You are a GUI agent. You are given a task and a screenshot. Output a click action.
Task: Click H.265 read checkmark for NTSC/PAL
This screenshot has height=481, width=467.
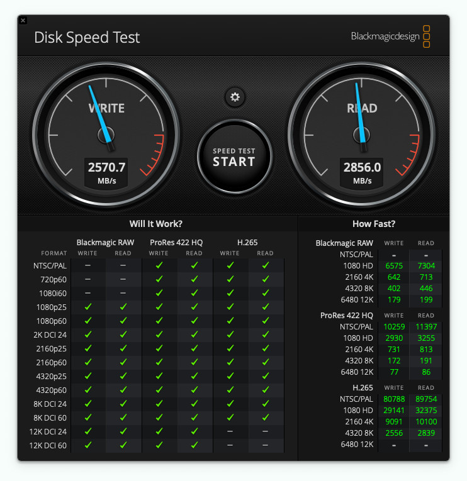(x=266, y=265)
